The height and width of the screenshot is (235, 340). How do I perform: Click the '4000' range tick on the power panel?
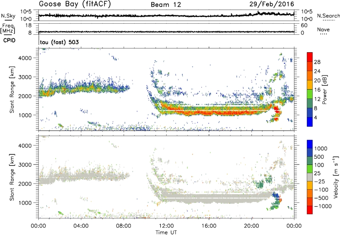click(25, 58)
